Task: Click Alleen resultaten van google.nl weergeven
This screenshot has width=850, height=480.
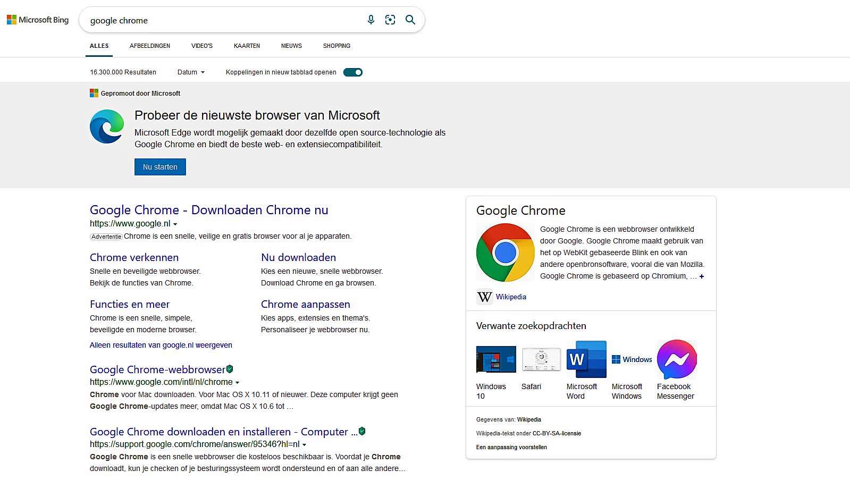Action: (x=161, y=345)
